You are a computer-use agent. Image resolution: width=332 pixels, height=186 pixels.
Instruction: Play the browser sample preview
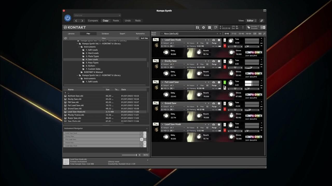(x=140, y=155)
